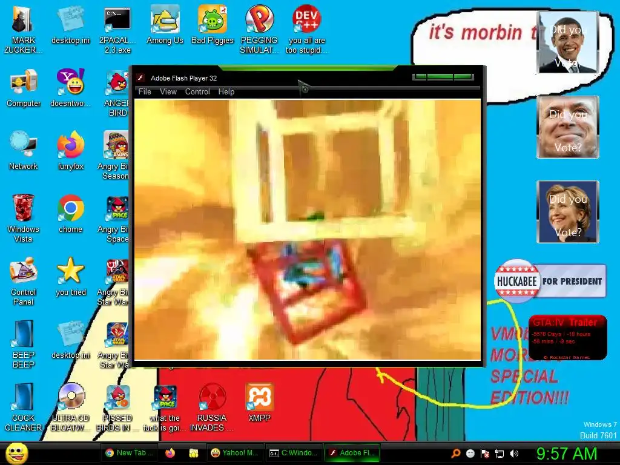Viewport: 620px width, 465px height.
Task: Select the ANGER BIRD desktop icon
Action: pyautogui.click(x=117, y=93)
